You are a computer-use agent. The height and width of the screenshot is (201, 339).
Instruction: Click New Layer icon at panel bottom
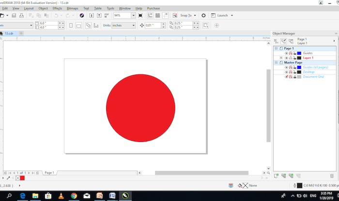point(276,176)
